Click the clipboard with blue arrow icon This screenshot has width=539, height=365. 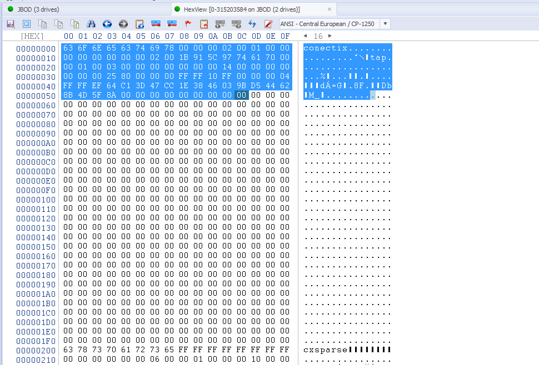point(139,24)
